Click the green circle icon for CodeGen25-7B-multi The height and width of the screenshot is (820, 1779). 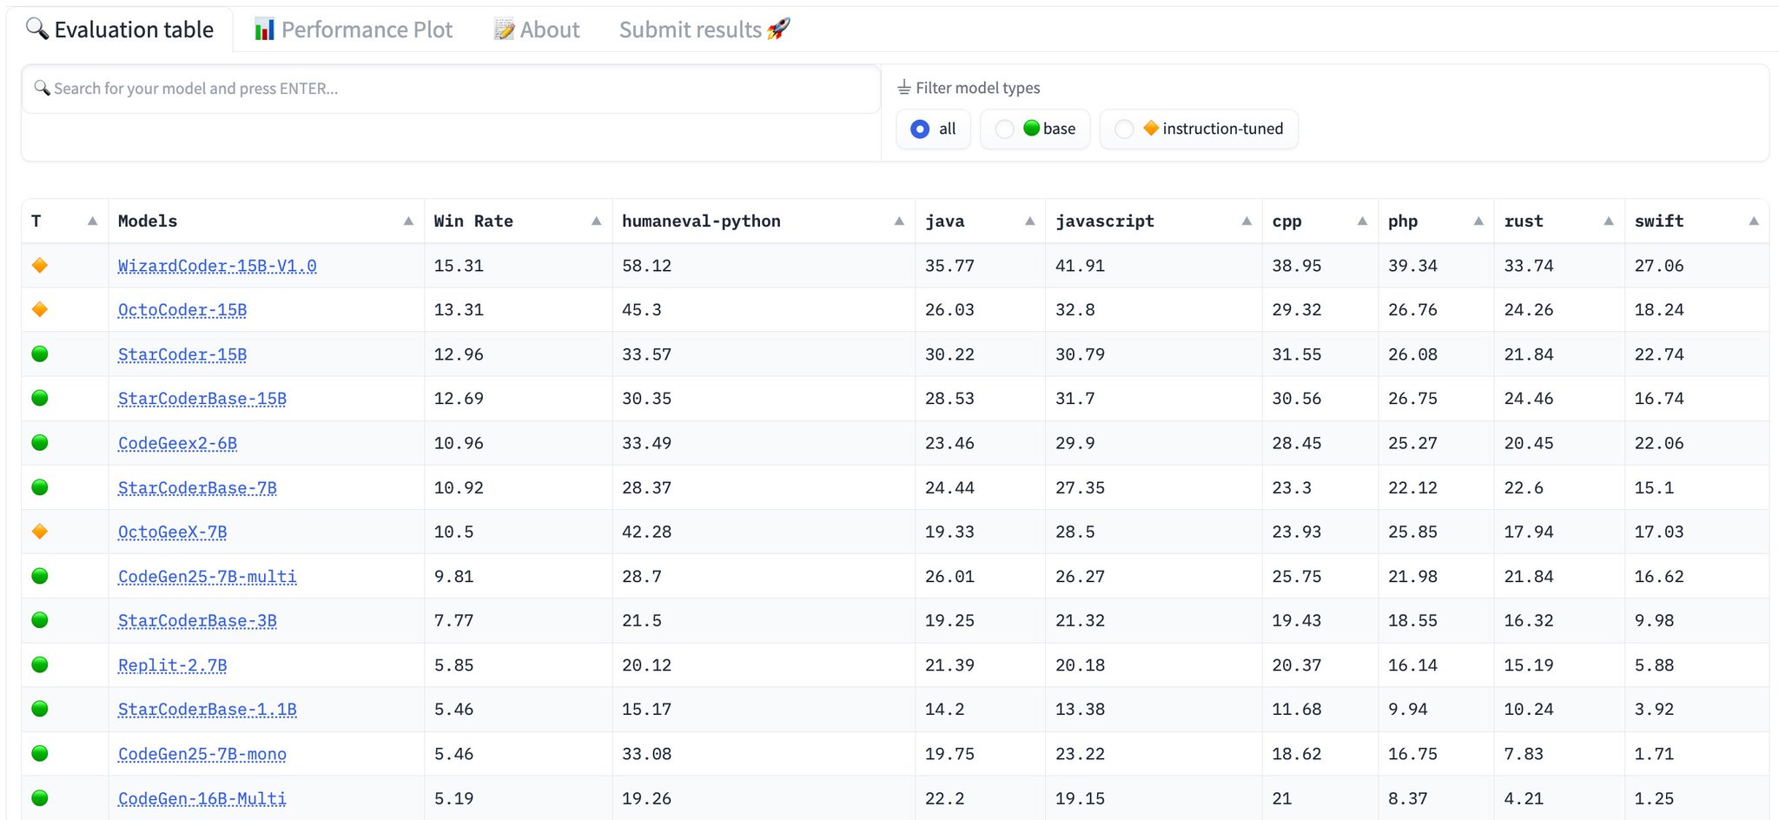pos(39,577)
